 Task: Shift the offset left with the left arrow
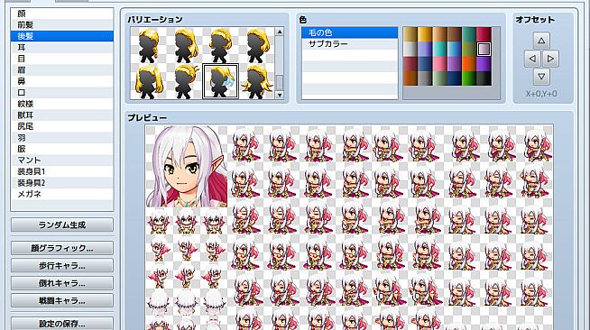pos(532,59)
